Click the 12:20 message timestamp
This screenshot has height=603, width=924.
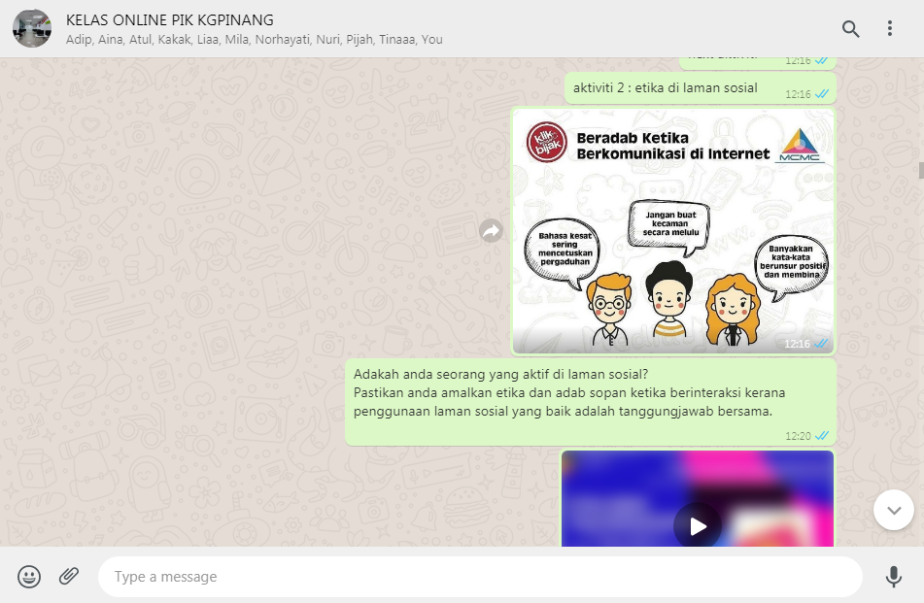pyautogui.click(x=798, y=436)
